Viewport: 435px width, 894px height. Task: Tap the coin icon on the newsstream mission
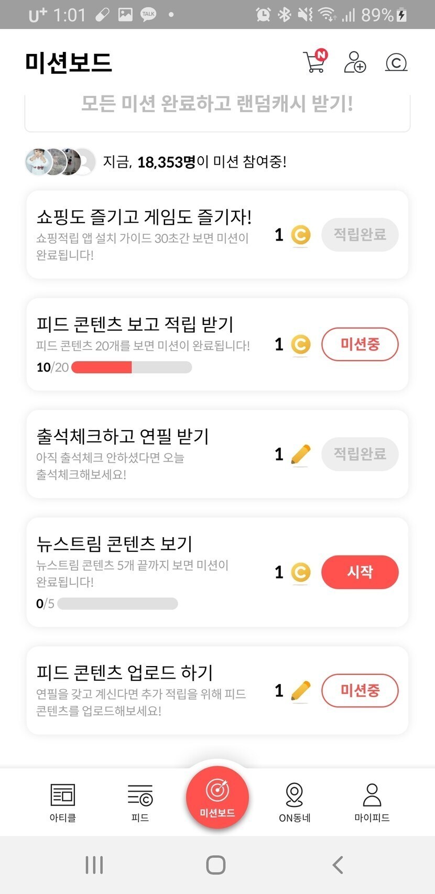(x=300, y=572)
